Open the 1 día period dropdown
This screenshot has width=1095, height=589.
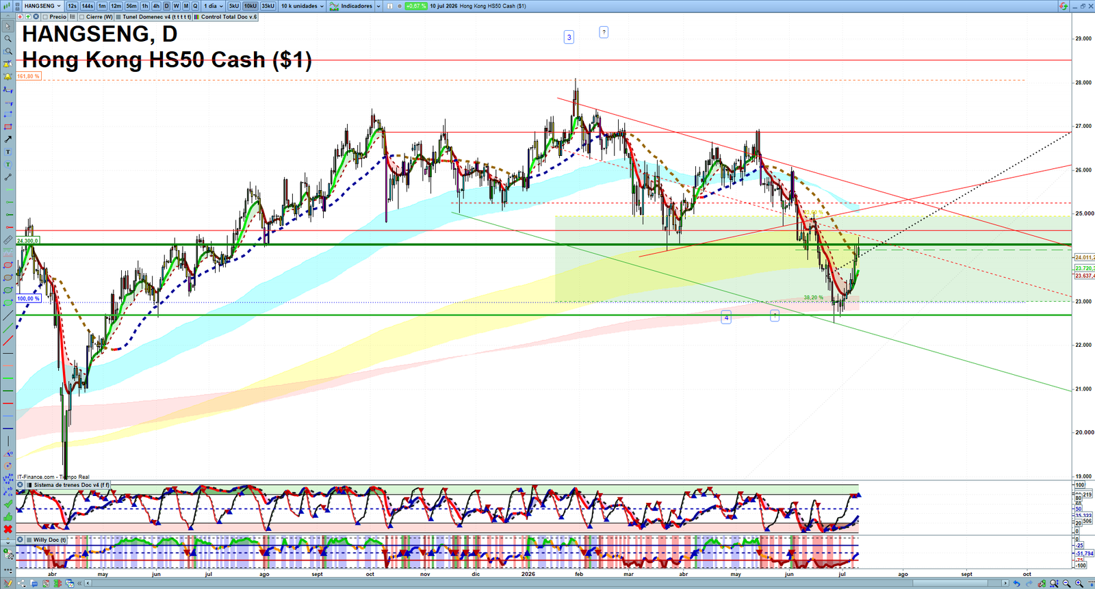tap(214, 6)
